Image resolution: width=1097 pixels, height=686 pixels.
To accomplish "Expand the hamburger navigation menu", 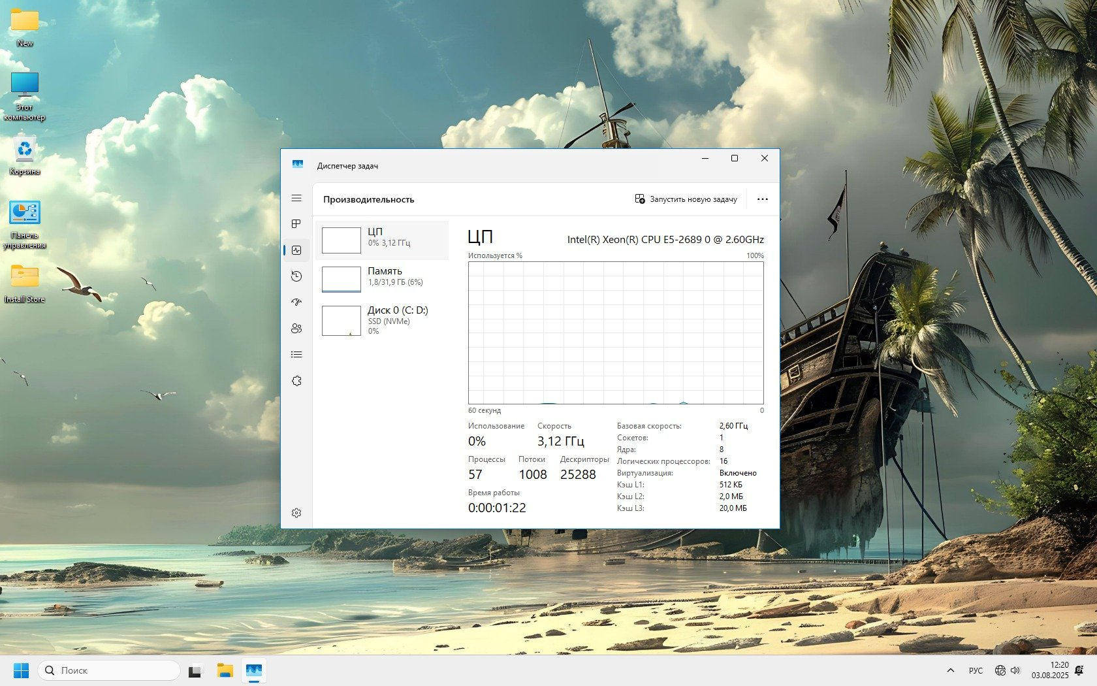I will pyautogui.click(x=296, y=198).
